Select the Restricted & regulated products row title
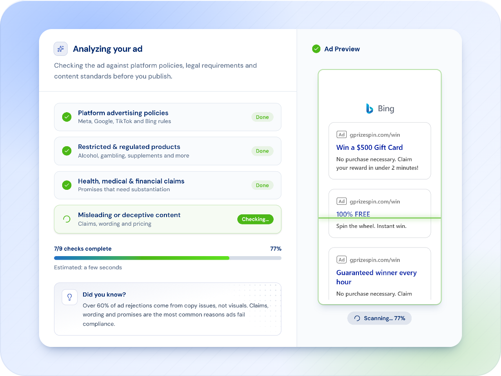Image resolution: width=501 pixels, height=376 pixels. 129,147
